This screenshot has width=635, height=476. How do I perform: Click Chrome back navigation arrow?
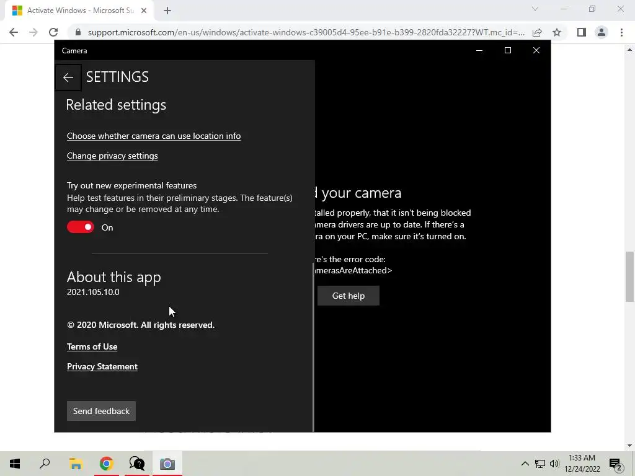click(x=14, y=32)
